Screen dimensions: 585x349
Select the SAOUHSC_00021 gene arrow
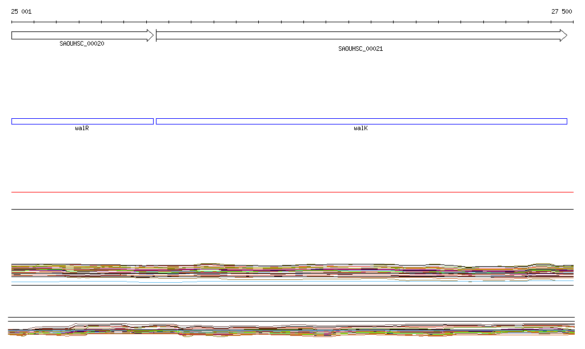[x=360, y=35]
